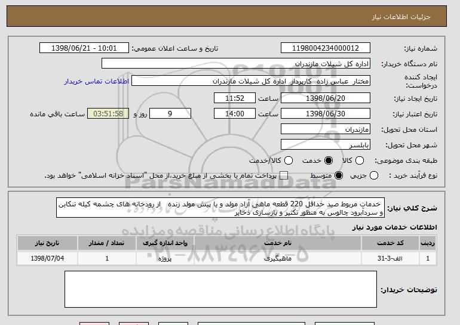Click the اطلاعات خدمات مورد نیاز heading

pyautogui.click(x=394, y=227)
